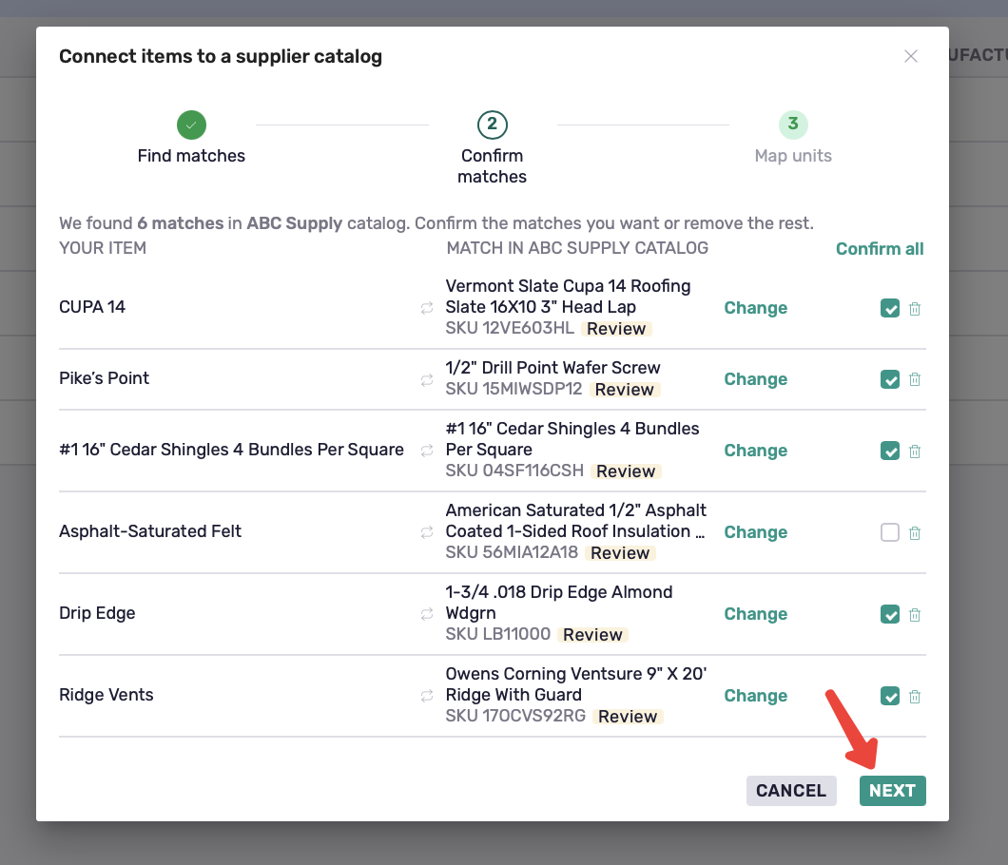The height and width of the screenshot is (865, 1008).
Task: Toggle the Ridge Vents match checkbox
Action: tap(890, 696)
